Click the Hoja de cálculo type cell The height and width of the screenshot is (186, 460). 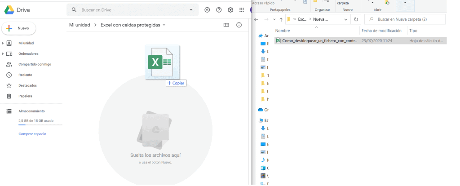426,41
